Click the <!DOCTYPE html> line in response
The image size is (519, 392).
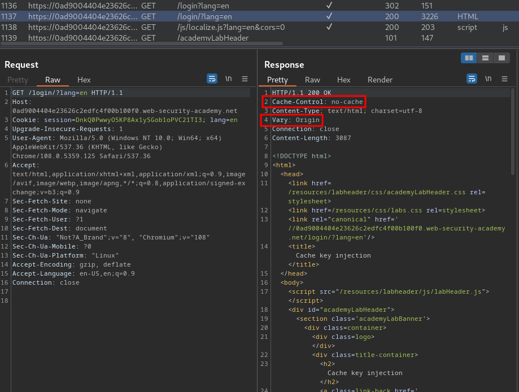tap(302, 156)
